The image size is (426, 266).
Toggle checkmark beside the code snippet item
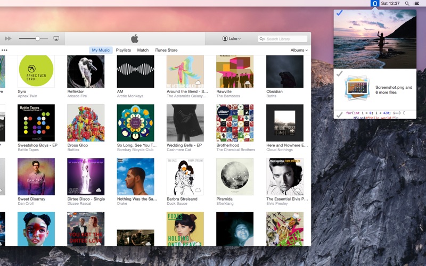[339, 115]
